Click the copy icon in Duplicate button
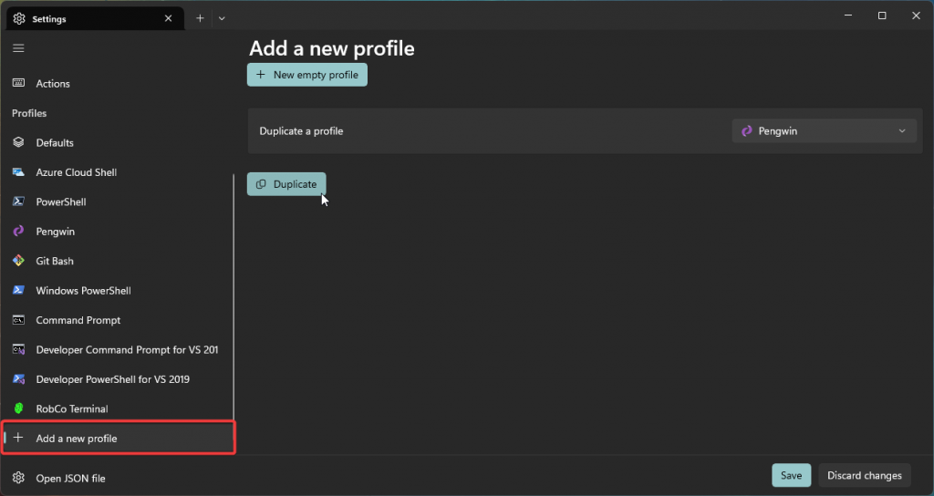The image size is (934, 496). coord(261,184)
